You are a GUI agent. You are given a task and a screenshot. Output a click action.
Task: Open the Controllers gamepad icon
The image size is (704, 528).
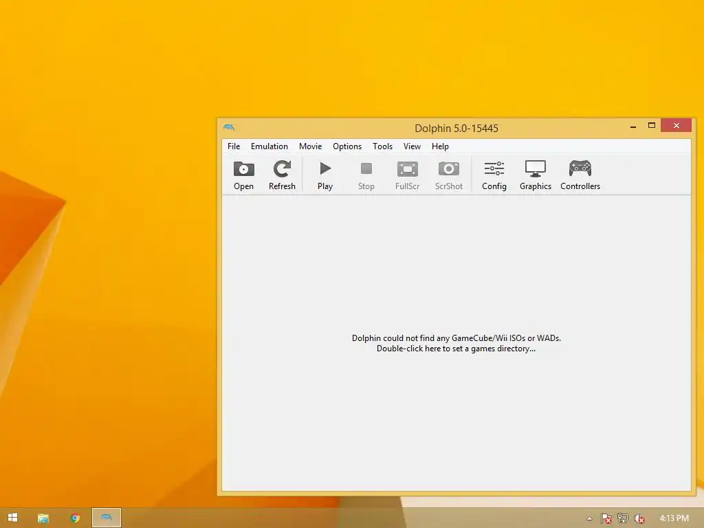coord(580,169)
